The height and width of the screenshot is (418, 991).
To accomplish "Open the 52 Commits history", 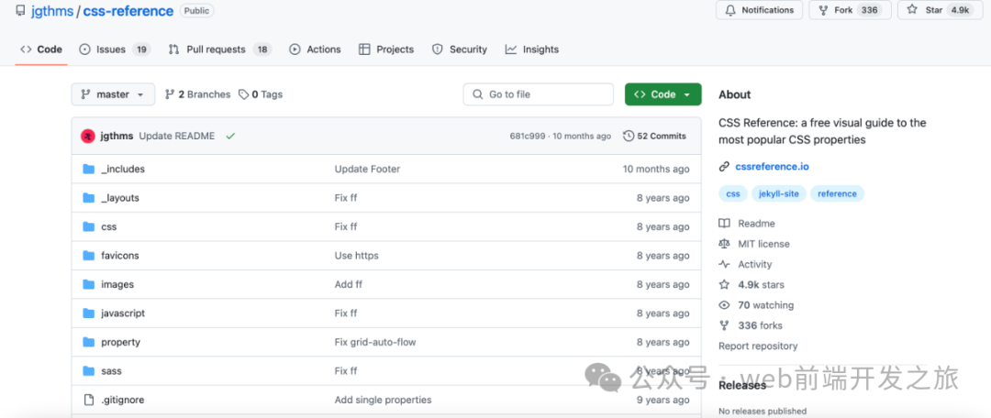I will [654, 136].
